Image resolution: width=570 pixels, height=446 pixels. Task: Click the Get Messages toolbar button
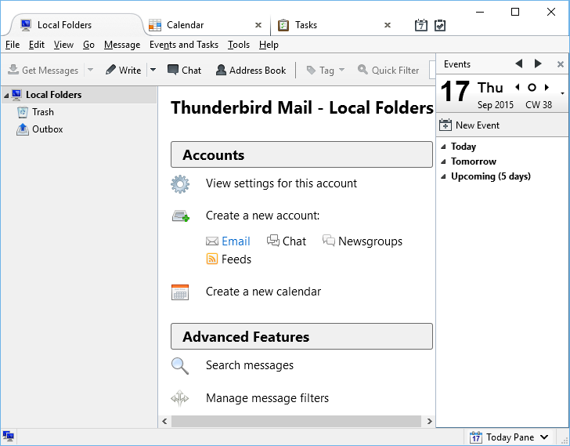43,70
